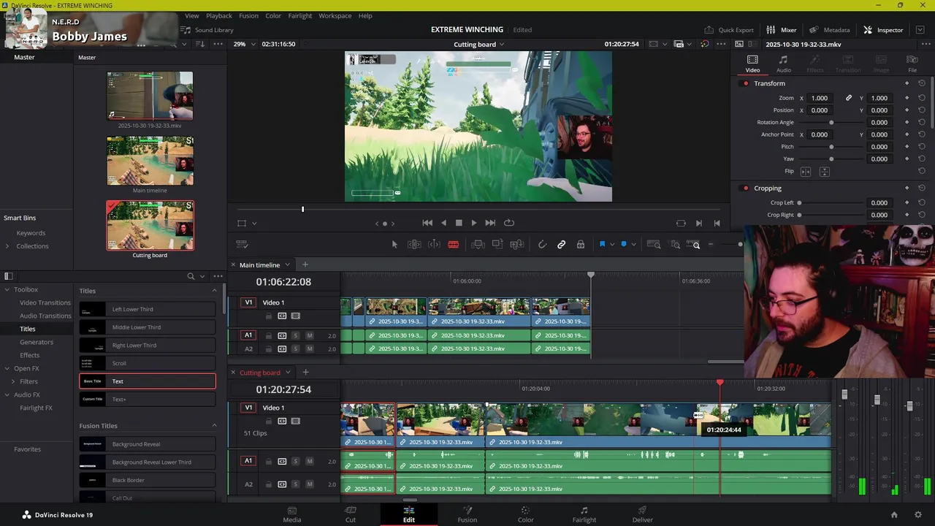Play the viewer in reverse
This screenshot has width=935, height=526.
pos(443,223)
